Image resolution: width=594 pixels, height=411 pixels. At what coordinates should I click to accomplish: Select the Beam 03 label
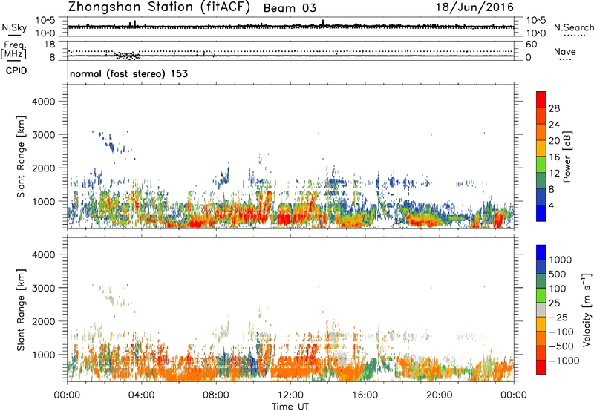click(x=290, y=8)
